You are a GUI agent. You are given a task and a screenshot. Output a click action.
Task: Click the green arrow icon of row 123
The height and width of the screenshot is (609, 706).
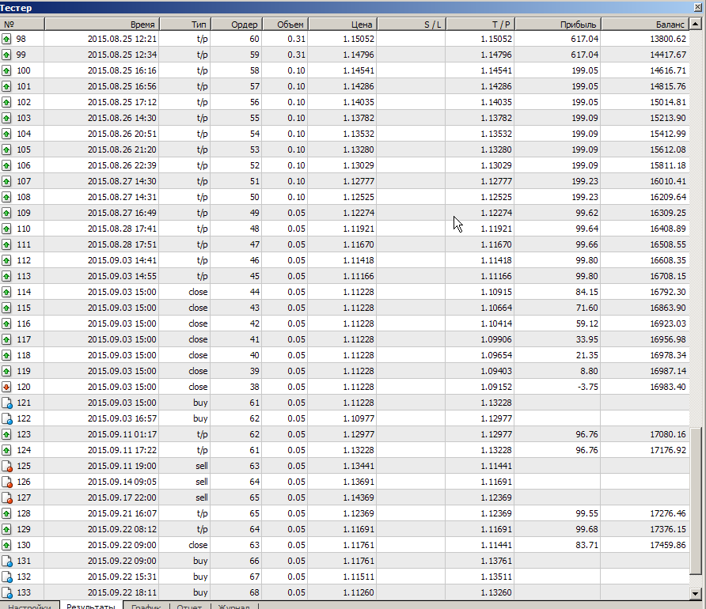pyautogui.click(x=6, y=434)
